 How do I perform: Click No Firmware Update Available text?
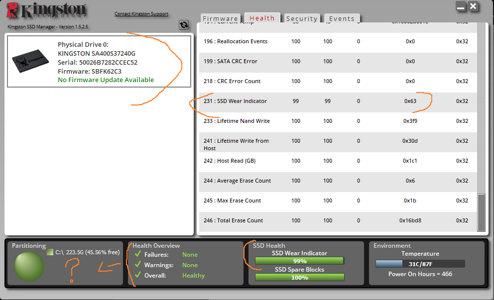click(x=106, y=80)
